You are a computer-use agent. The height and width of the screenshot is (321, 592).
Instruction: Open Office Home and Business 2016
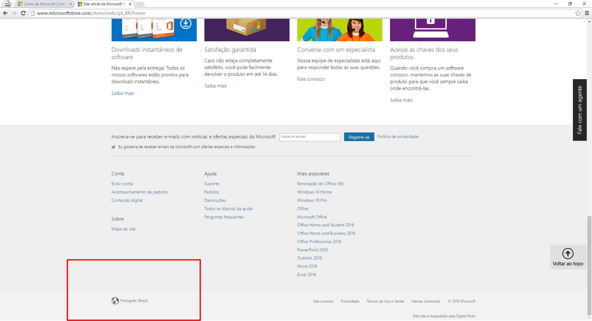pyautogui.click(x=326, y=233)
